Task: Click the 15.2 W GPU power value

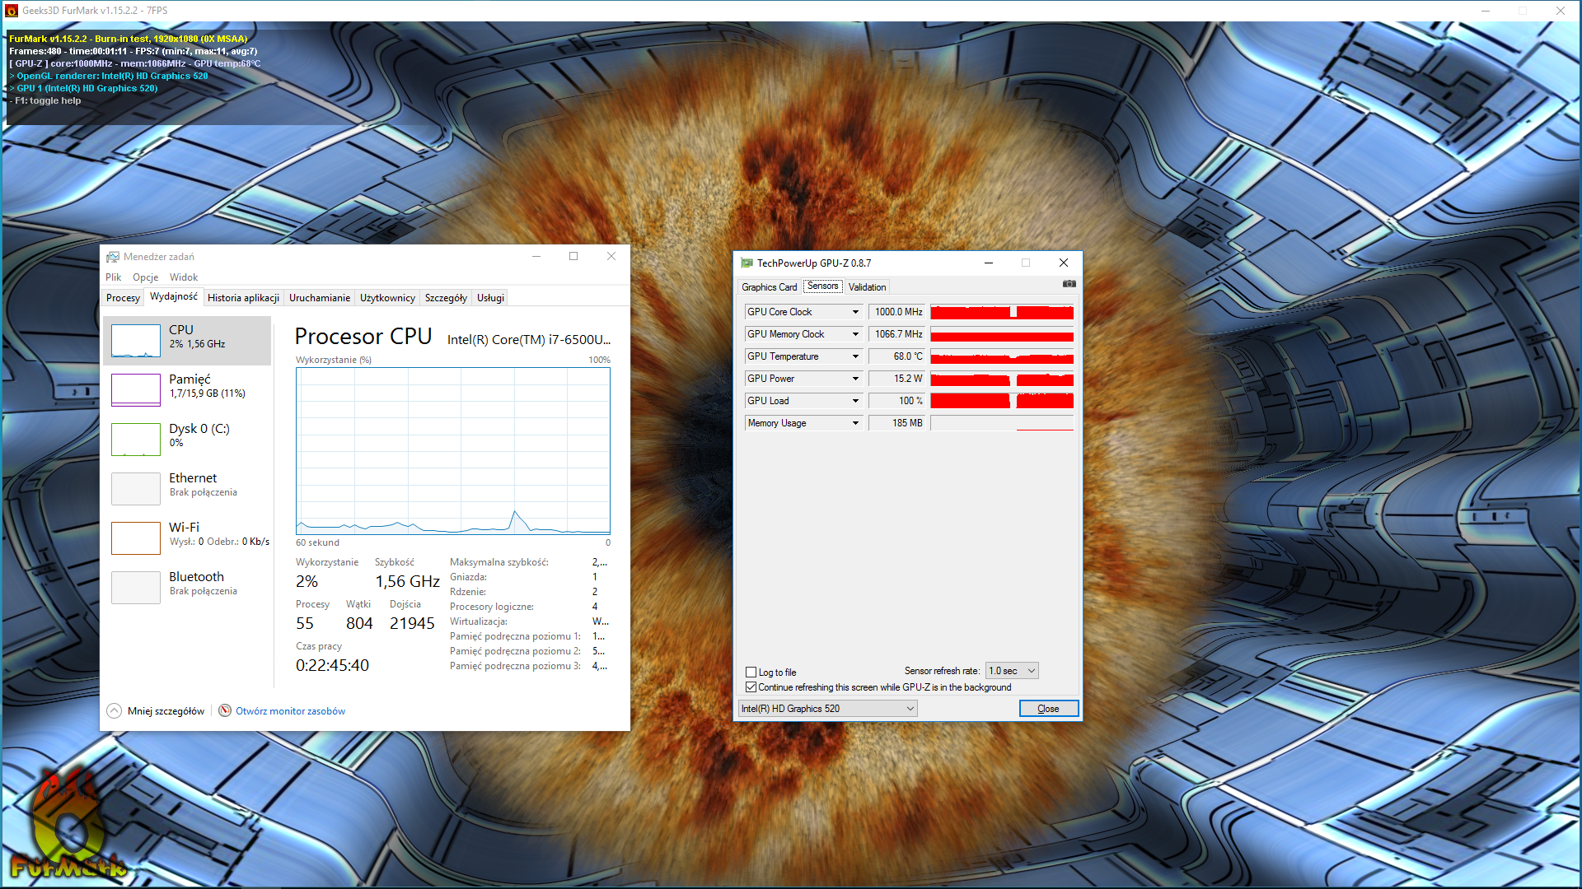Action: pos(898,379)
